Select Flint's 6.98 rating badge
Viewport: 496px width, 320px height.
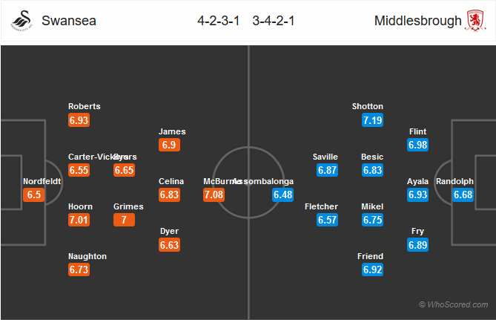click(418, 145)
